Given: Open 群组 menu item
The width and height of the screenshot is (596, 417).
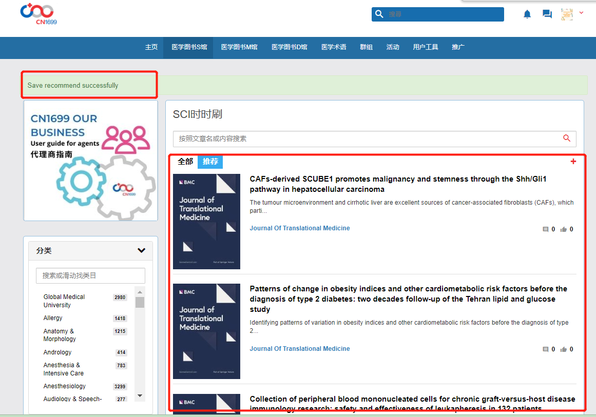Looking at the screenshot, I should point(366,47).
